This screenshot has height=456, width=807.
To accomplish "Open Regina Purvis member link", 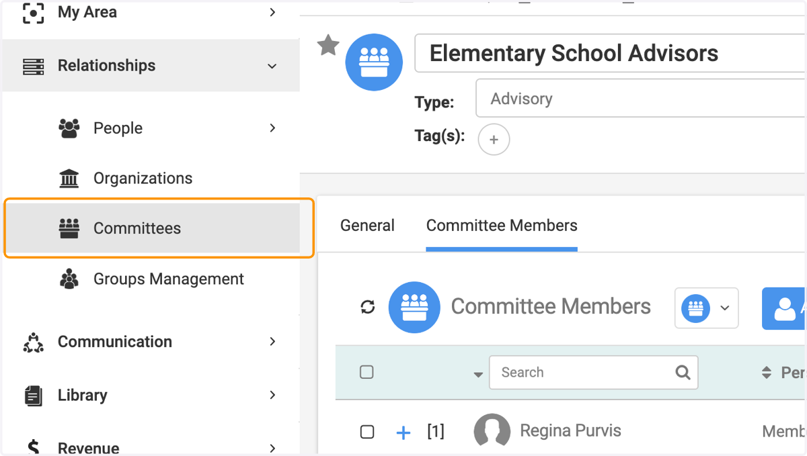I will tap(570, 430).
